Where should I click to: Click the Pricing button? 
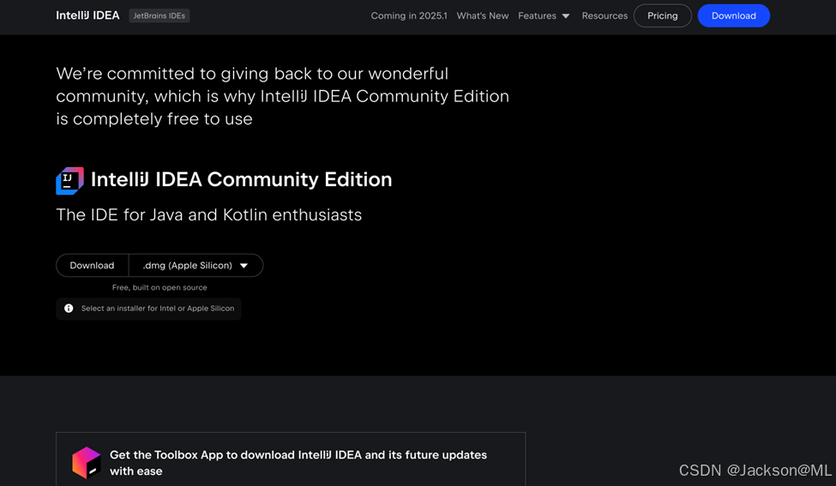[x=662, y=15]
